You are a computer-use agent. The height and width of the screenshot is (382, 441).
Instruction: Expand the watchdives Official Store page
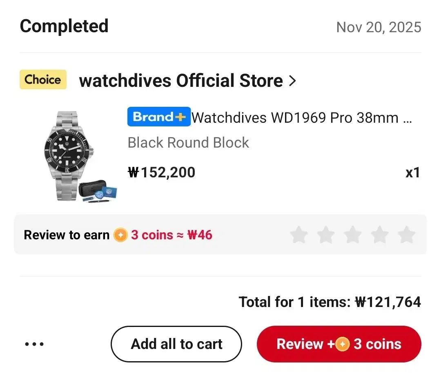[x=181, y=81]
